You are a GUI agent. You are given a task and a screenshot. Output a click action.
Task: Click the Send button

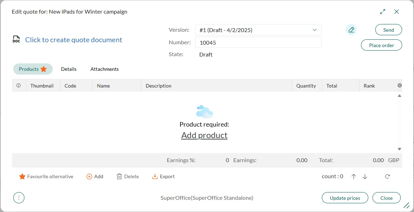pos(389,30)
